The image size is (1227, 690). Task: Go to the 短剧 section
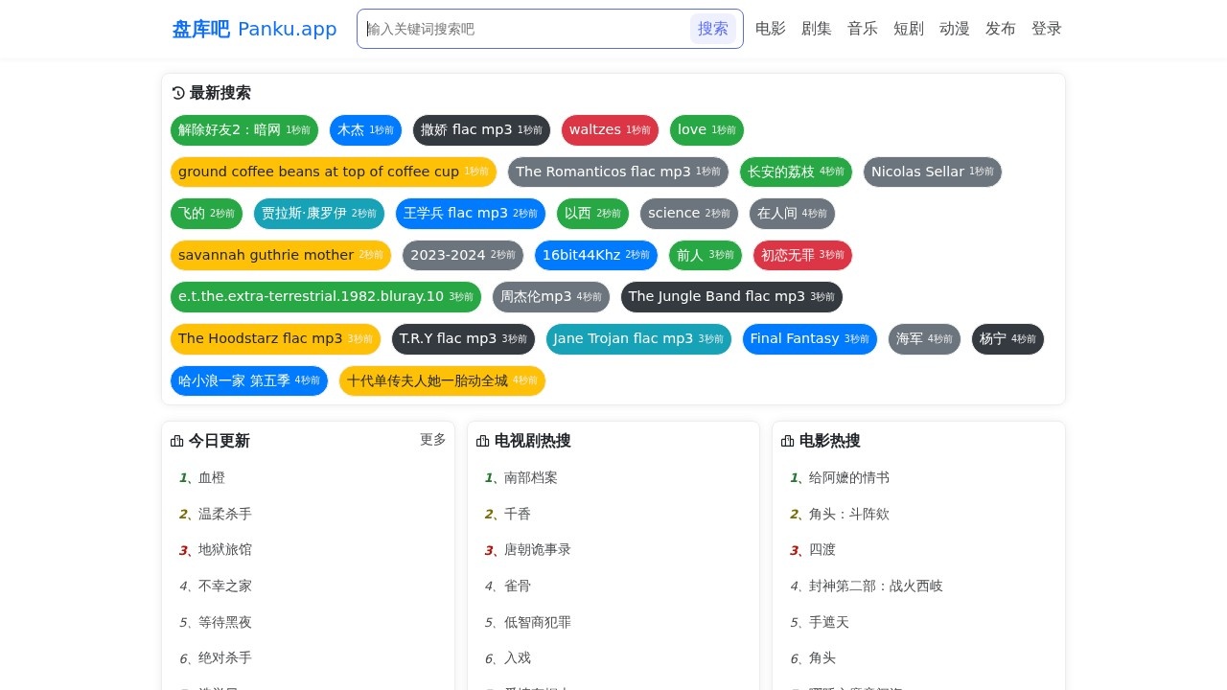coord(909,29)
